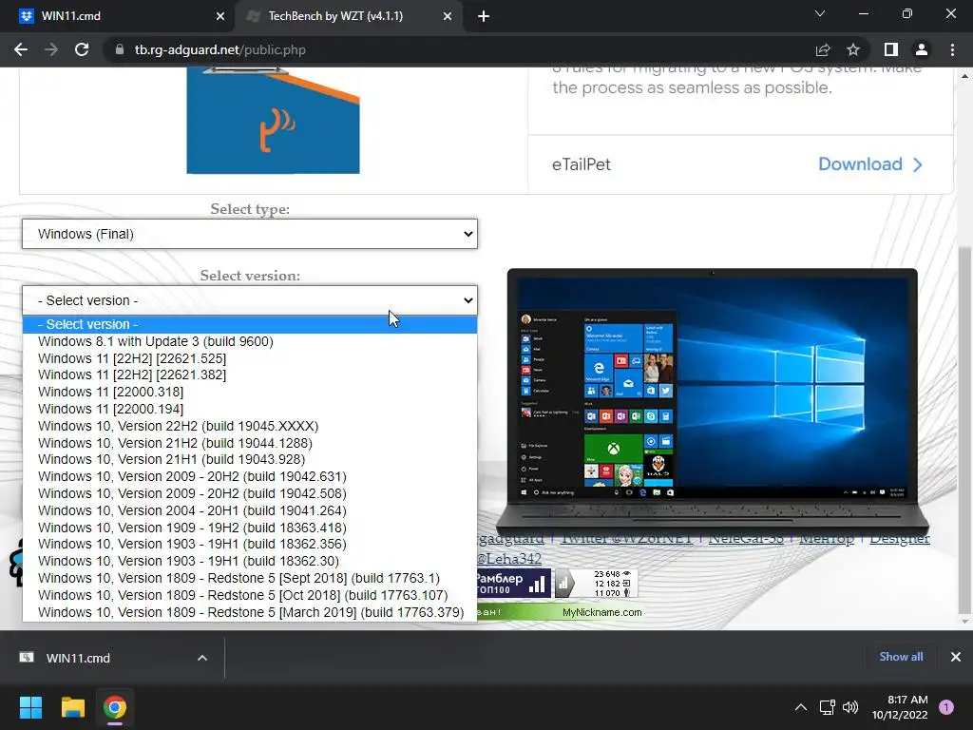Screen dimensions: 973x730
Task: Select Windows 11 [22000.194]
Action: click(250, 409)
